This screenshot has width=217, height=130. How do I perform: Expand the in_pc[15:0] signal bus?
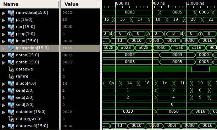3,41
